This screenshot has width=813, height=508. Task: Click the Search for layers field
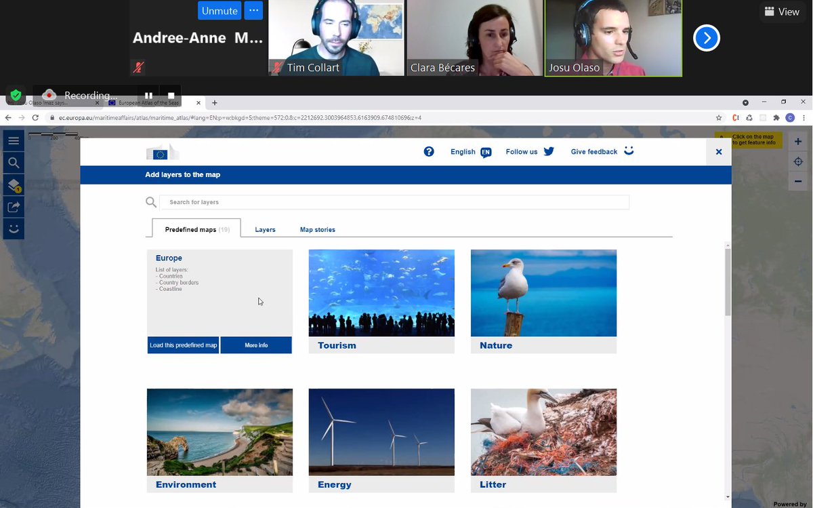pos(394,202)
